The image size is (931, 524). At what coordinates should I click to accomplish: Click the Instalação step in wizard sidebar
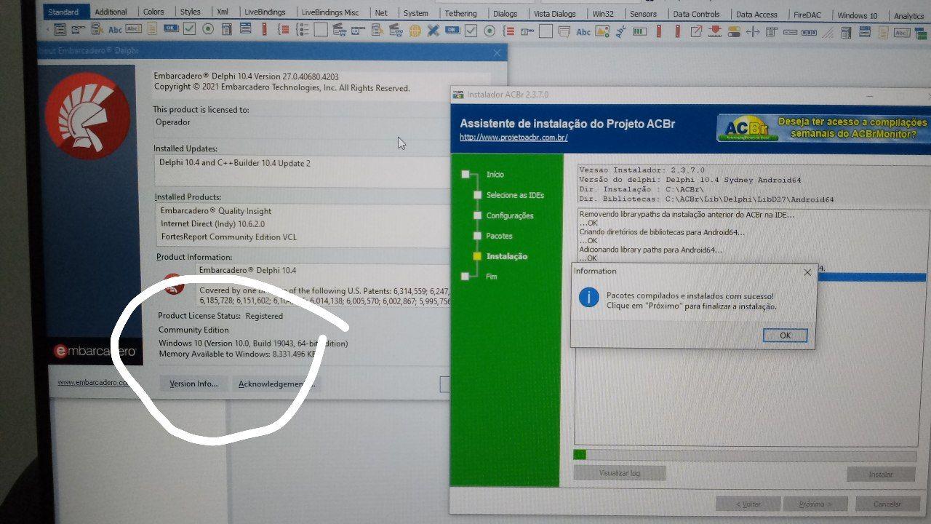[507, 256]
